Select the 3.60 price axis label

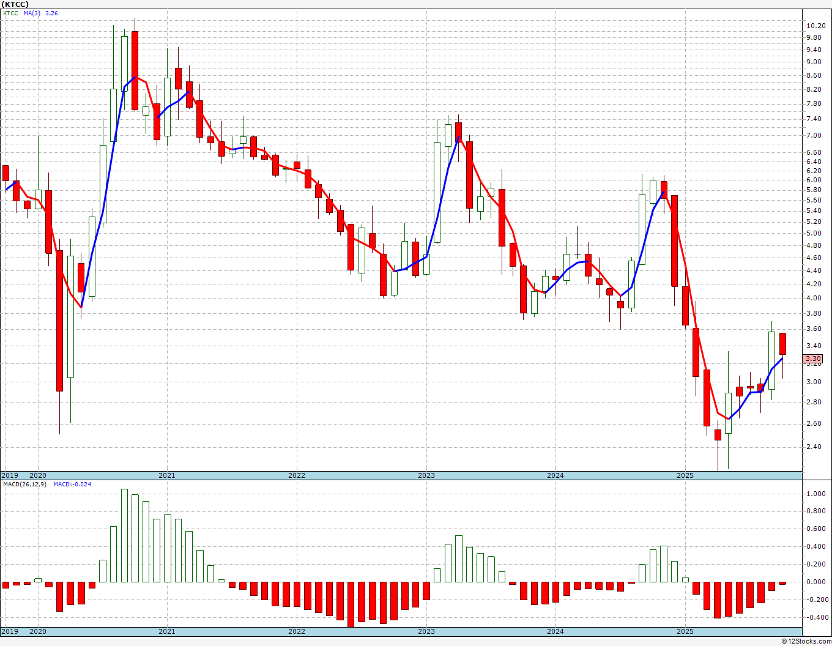pos(814,329)
